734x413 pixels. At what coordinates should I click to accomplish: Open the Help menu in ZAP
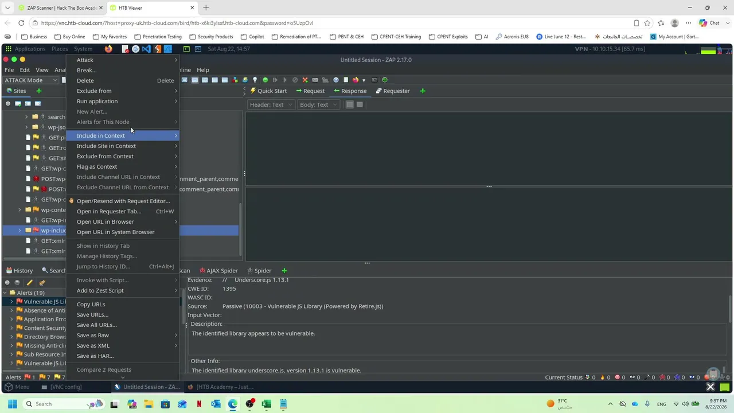click(203, 70)
